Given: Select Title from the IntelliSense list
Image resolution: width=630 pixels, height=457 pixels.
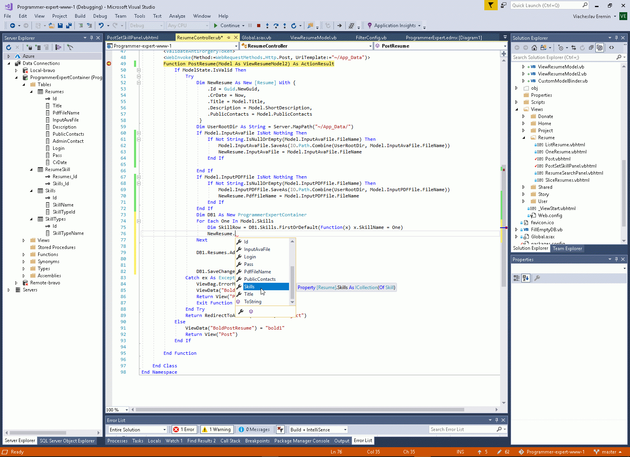Looking at the screenshot, I should coord(249,294).
